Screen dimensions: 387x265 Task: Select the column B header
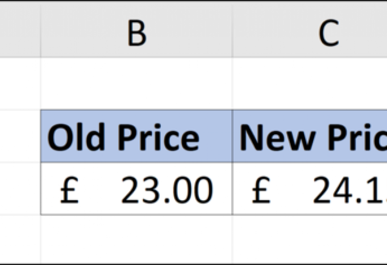pos(136,30)
